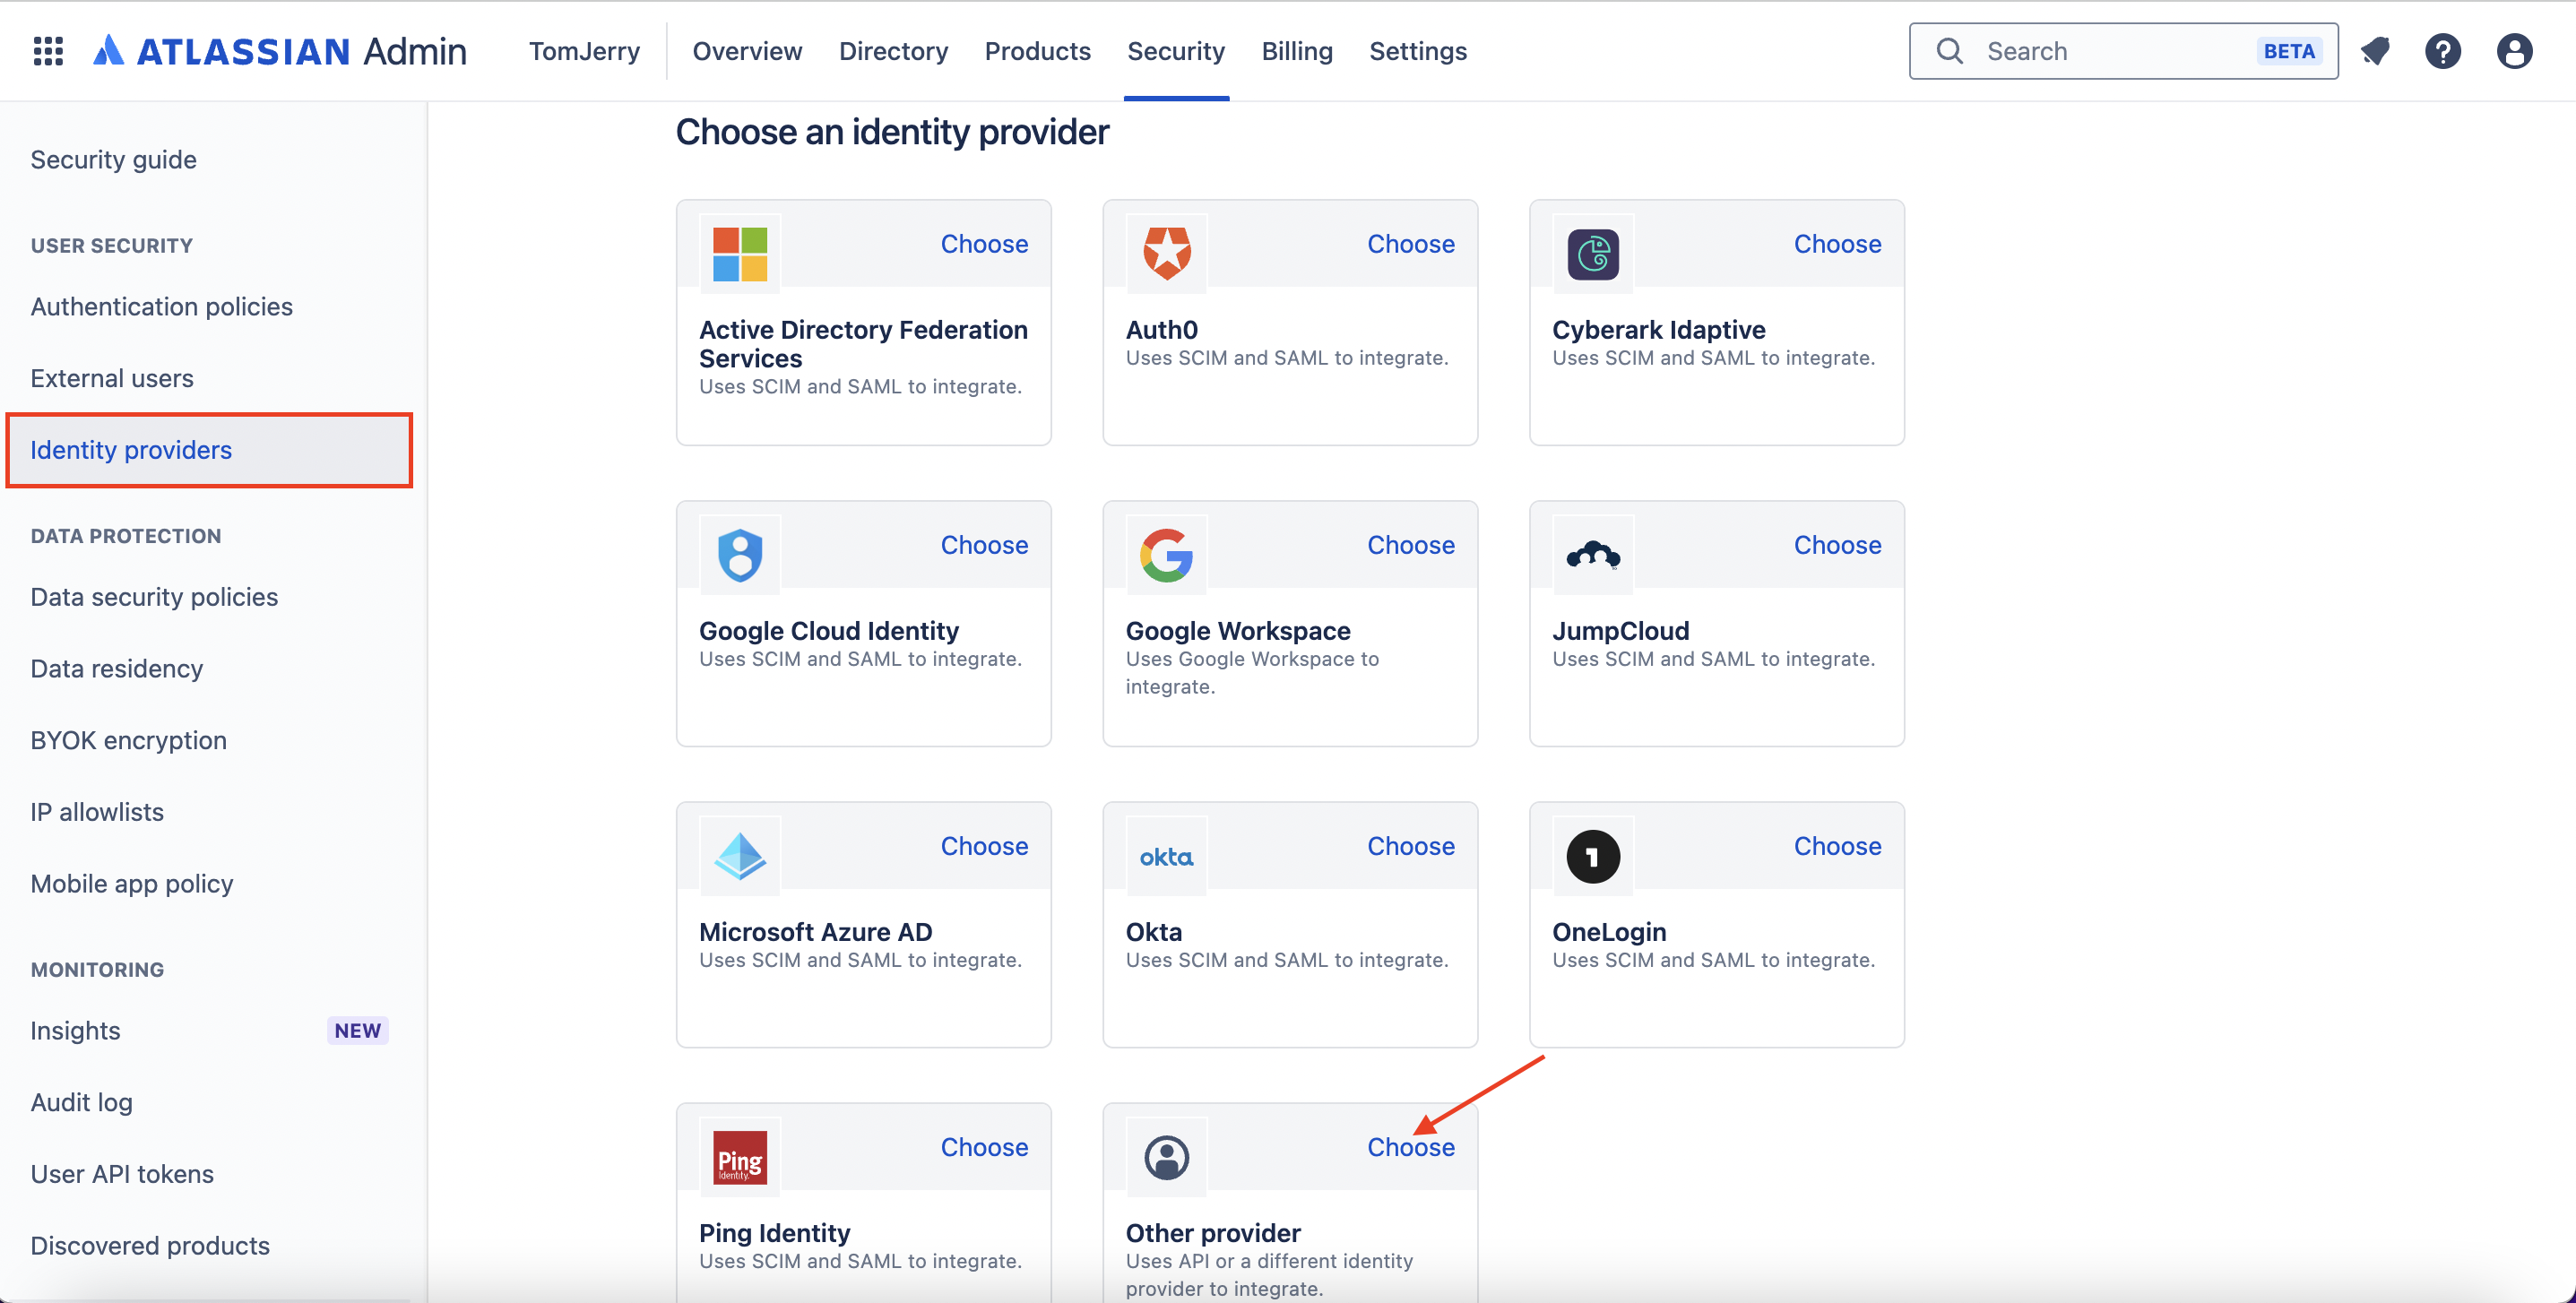Click the Atlassian Admin logo

280,51
